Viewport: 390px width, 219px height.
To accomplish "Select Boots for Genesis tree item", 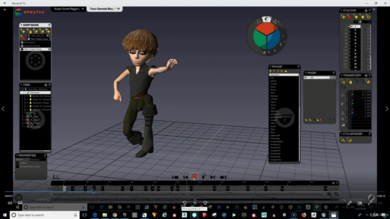I will coord(41,96).
